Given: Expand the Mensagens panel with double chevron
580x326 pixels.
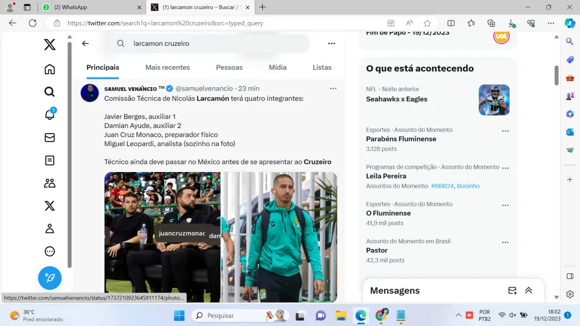Looking at the screenshot, I should 528,290.
